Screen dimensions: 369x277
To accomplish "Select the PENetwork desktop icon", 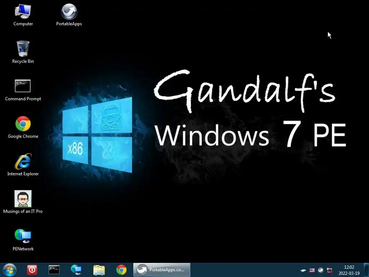I will pyautogui.click(x=23, y=240).
